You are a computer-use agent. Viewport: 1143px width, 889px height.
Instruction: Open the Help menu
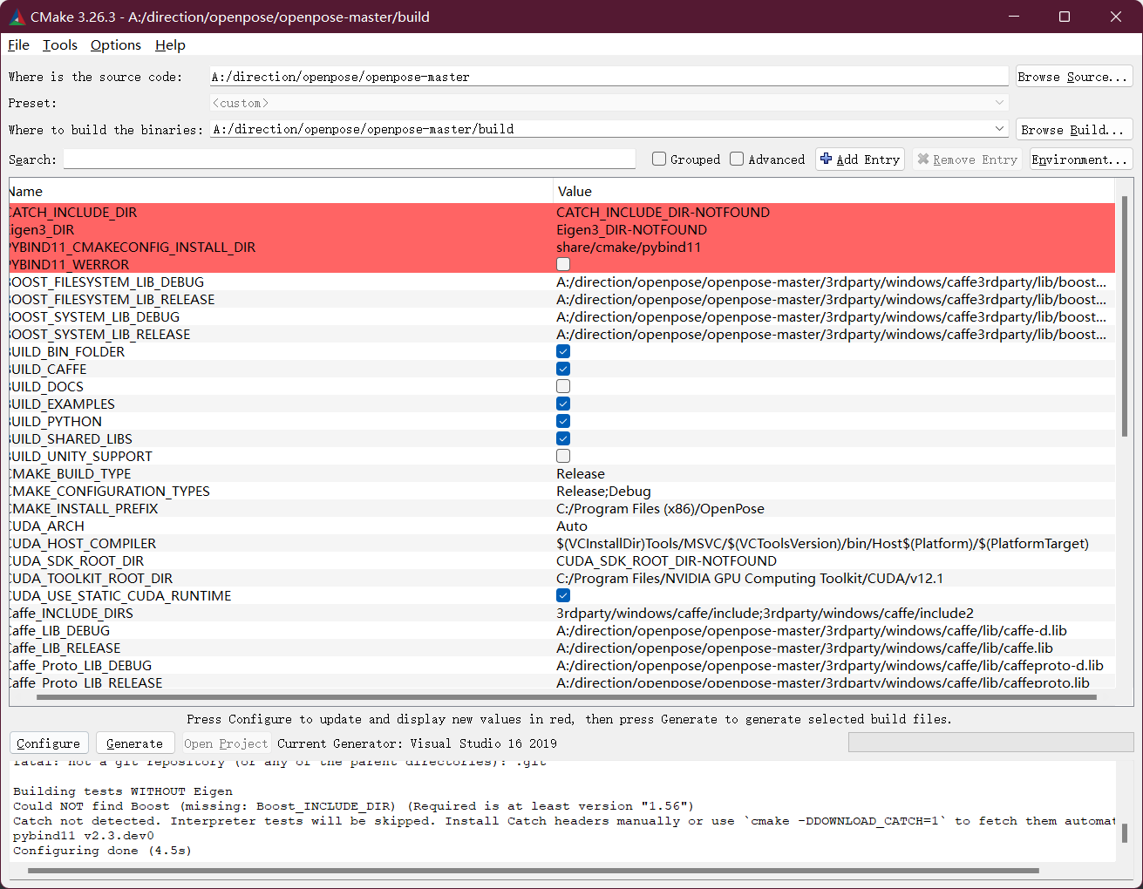170,45
